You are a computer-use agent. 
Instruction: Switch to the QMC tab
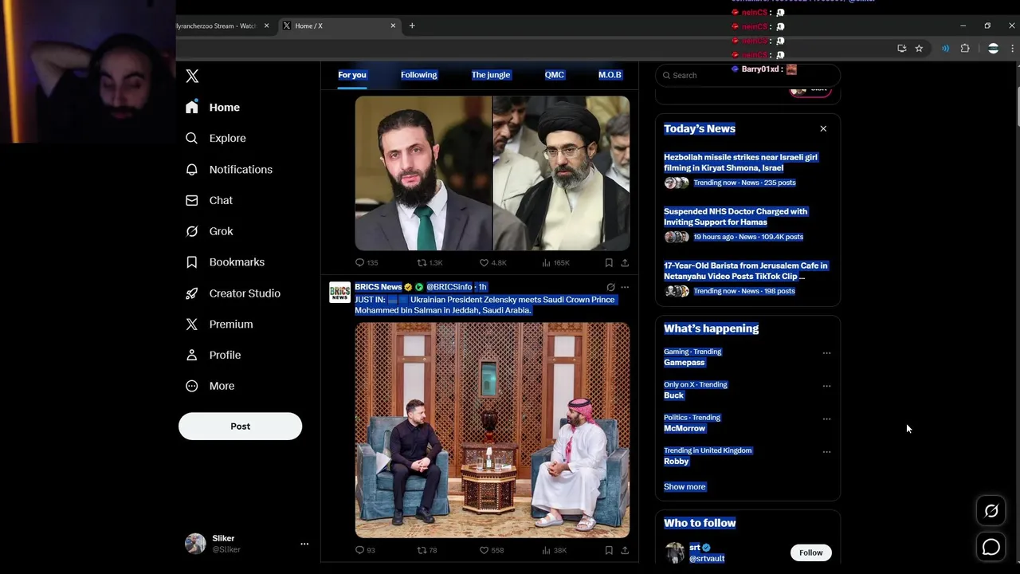coord(555,75)
